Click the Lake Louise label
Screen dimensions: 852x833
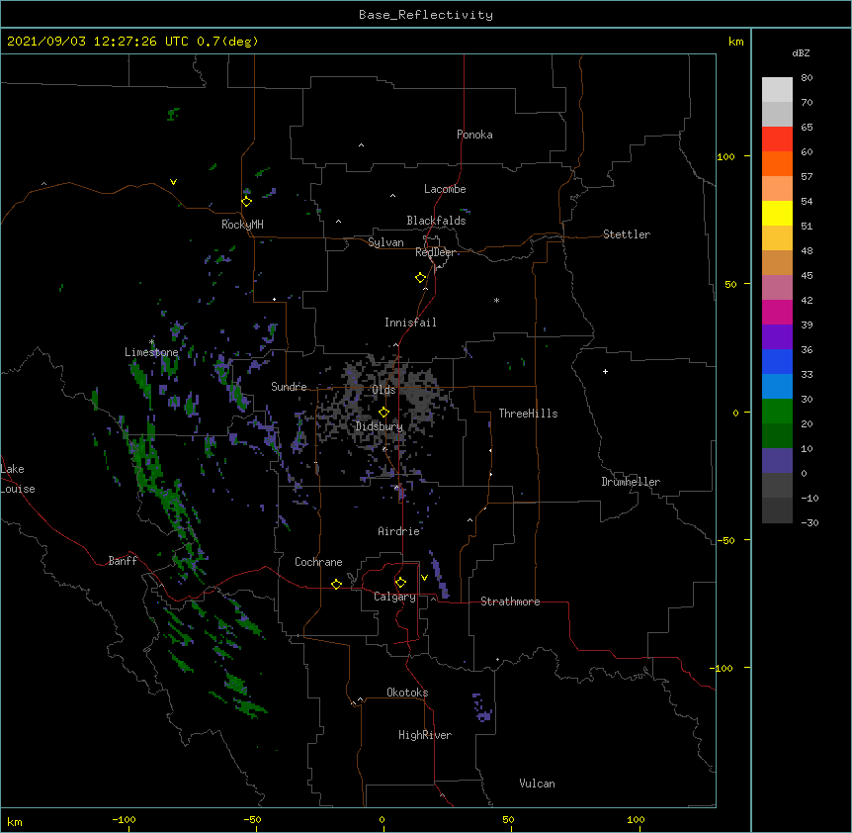tap(18, 479)
